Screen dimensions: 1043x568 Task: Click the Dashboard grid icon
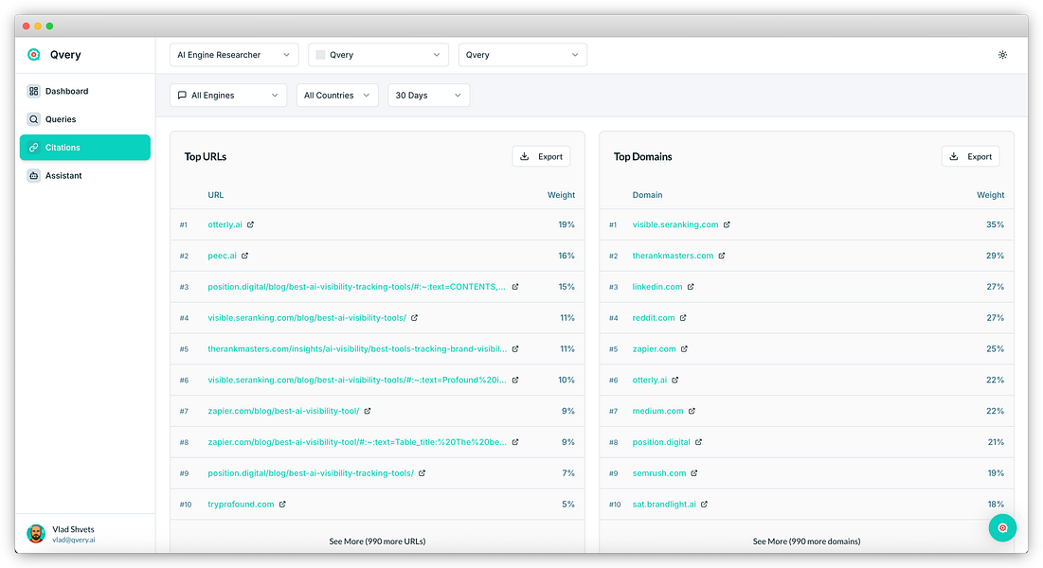pyautogui.click(x=34, y=91)
